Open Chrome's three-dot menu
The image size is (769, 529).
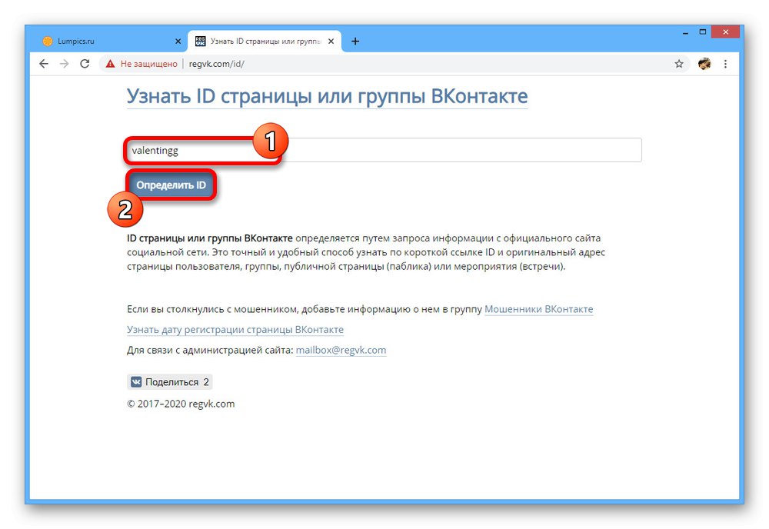click(725, 64)
